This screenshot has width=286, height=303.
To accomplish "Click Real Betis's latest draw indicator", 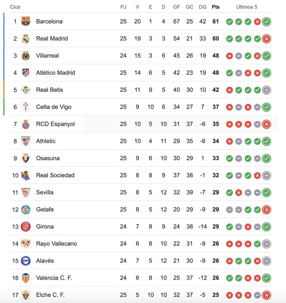I will click(x=266, y=90).
